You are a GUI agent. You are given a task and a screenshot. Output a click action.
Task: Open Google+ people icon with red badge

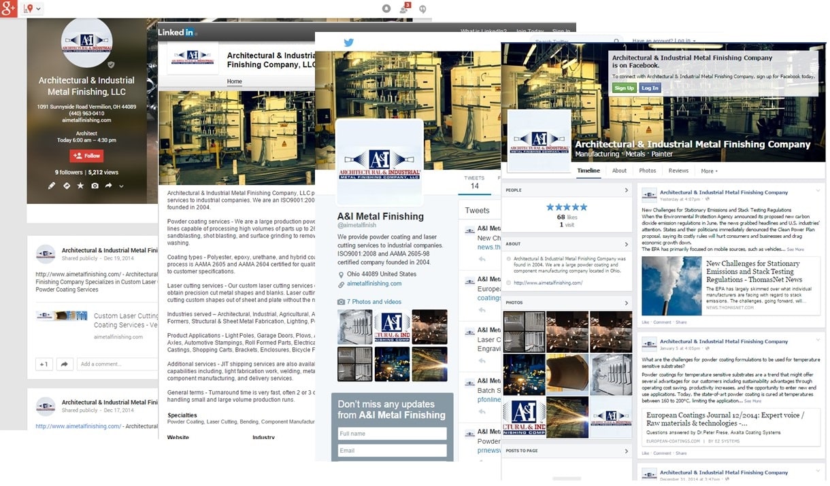(x=405, y=7)
